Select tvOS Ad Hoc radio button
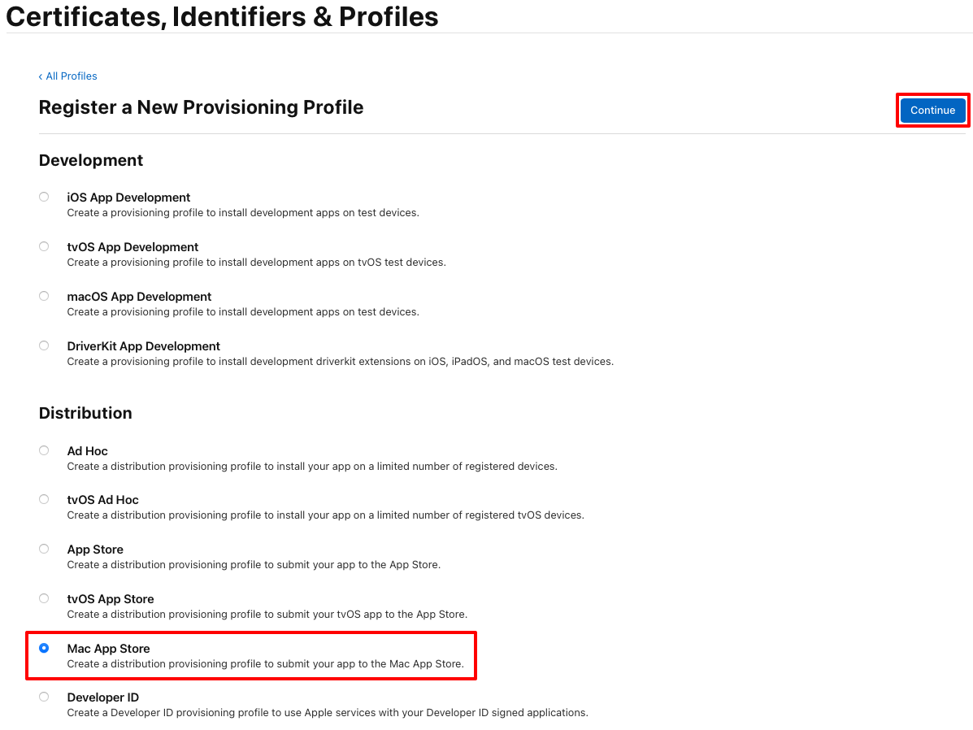The image size is (973, 730). coord(44,500)
